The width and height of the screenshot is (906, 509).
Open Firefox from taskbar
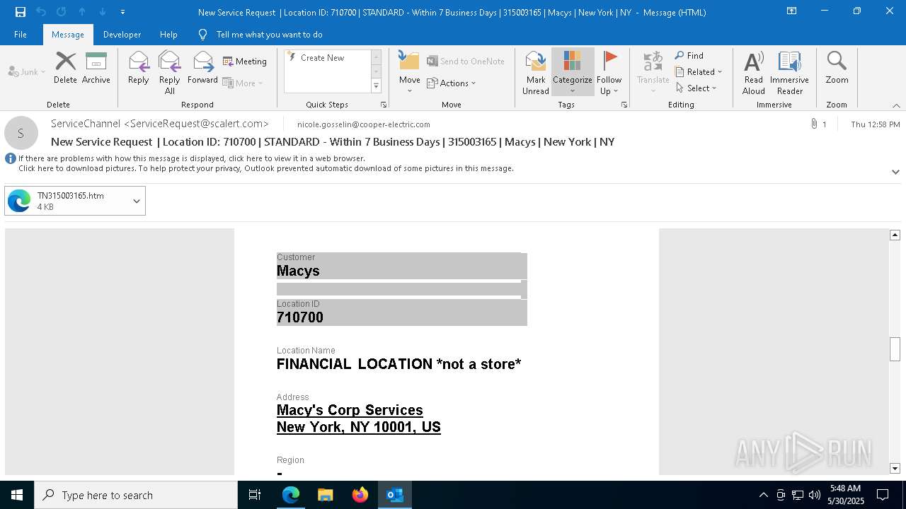[360, 495]
